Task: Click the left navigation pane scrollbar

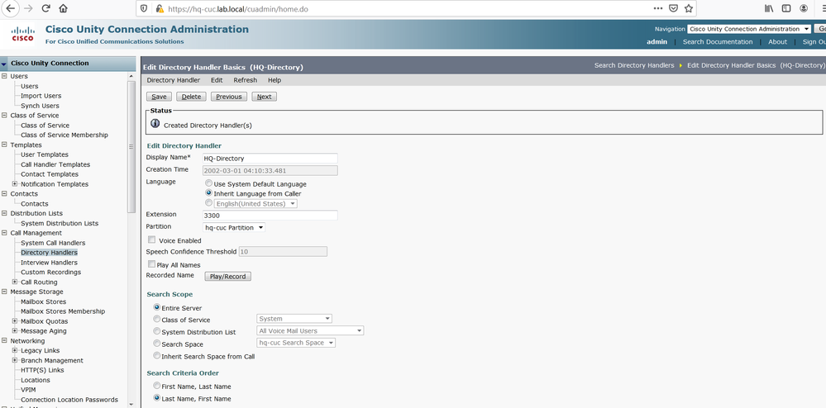Action: pyautogui.click(x=131, y=147)
